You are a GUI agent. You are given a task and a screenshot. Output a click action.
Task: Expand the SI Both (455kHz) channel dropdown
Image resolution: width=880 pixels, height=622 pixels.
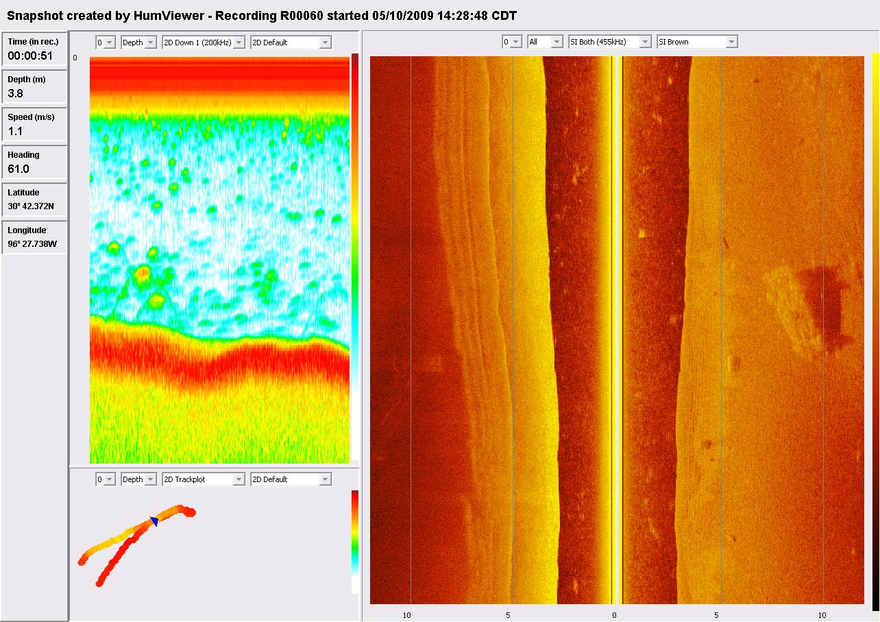[611, 42]
